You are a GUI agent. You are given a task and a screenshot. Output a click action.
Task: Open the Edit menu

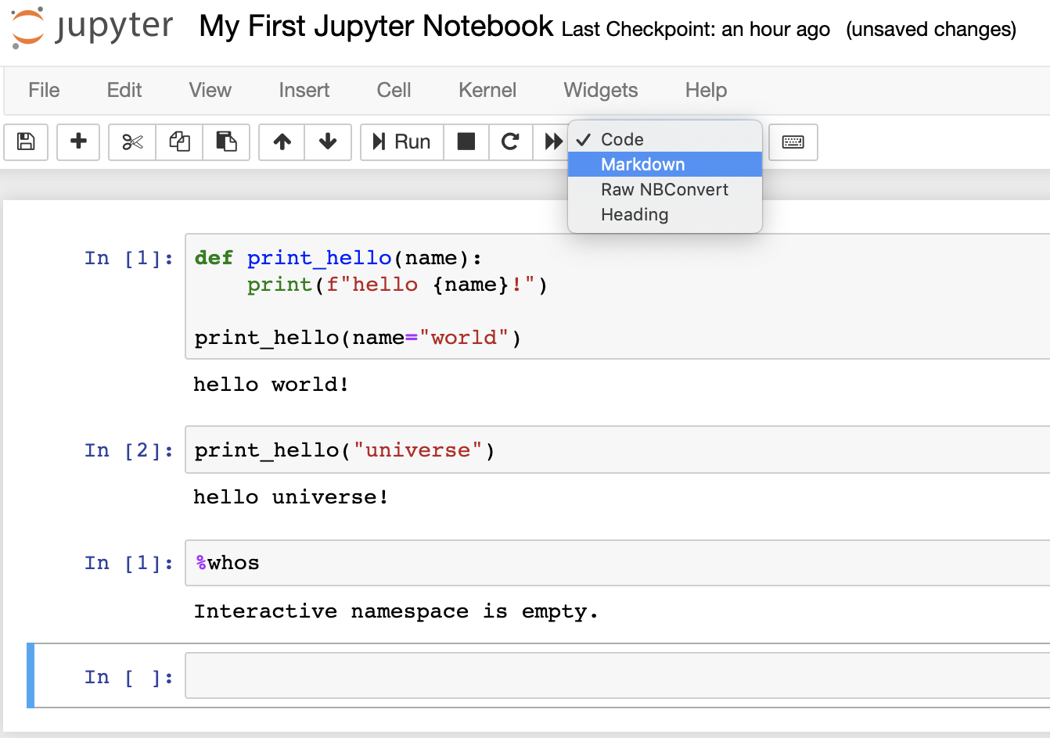click(x=124, y=90)
